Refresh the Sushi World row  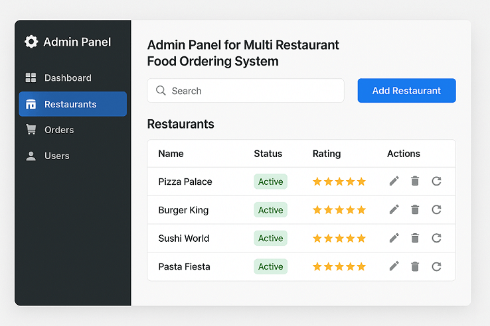point(436,238)
